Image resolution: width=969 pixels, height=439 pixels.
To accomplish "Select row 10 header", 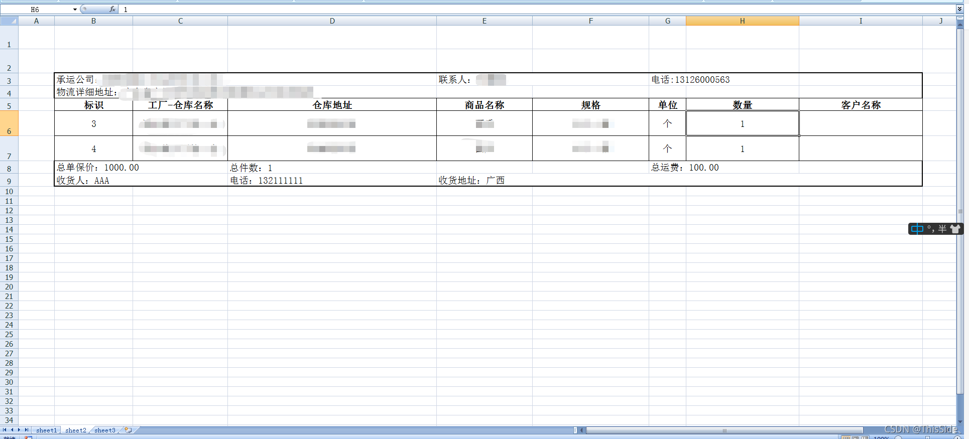I will point(9,191).
